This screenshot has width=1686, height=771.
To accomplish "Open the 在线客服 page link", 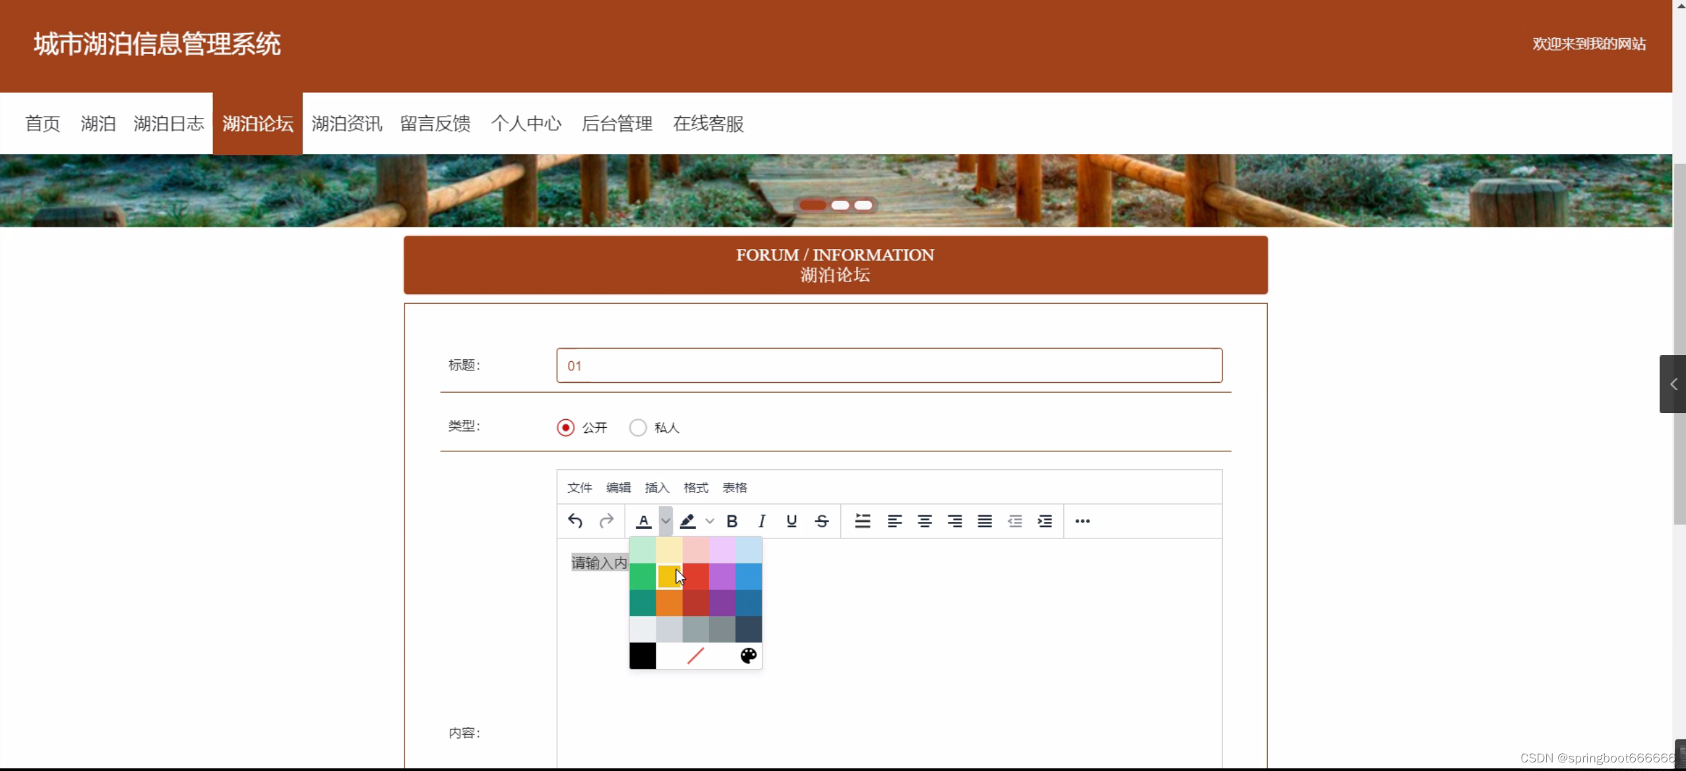I will [708, 124].
